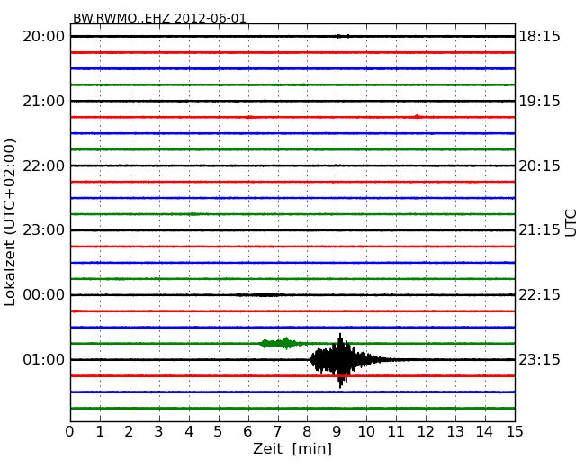Click the 11 minute tick label

[396, 432]
